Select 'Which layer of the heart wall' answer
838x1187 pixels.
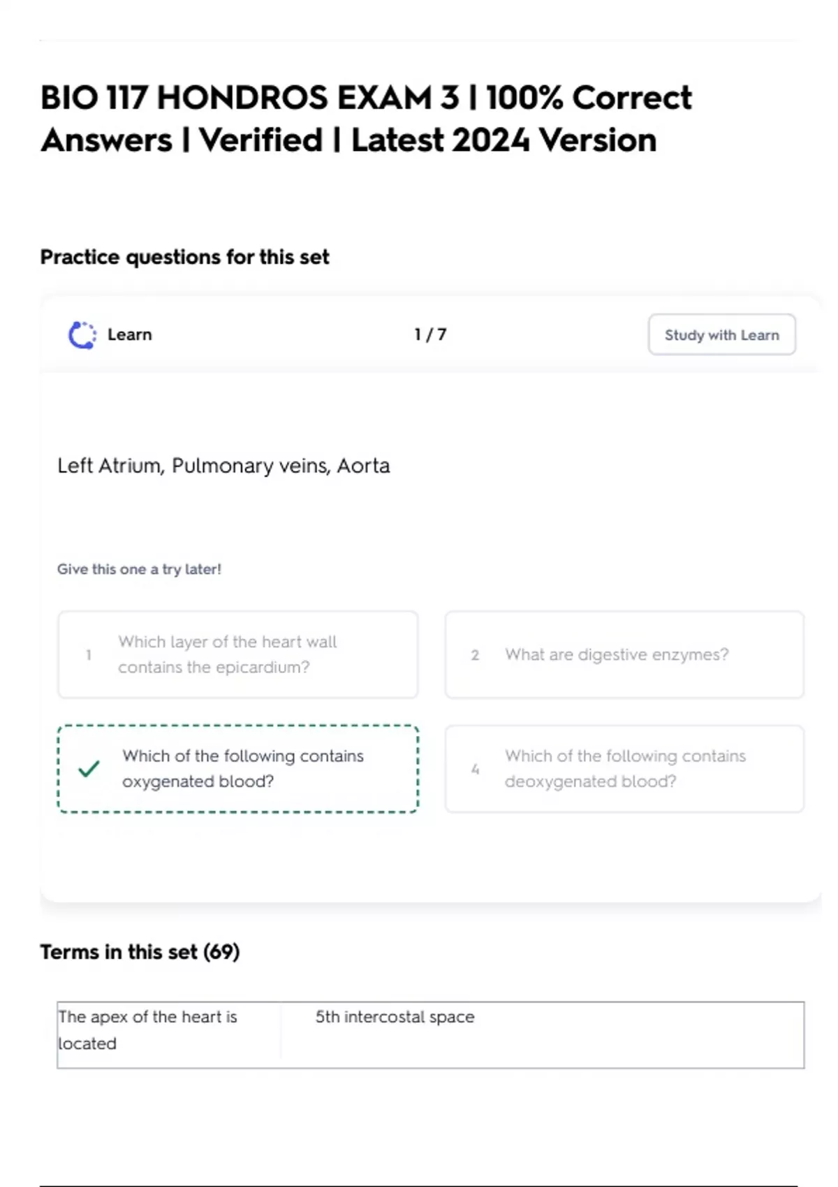(237, 654)
